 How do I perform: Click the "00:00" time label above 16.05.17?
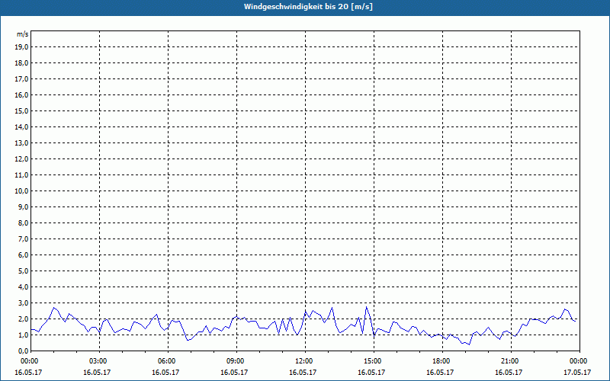(28, 361)
